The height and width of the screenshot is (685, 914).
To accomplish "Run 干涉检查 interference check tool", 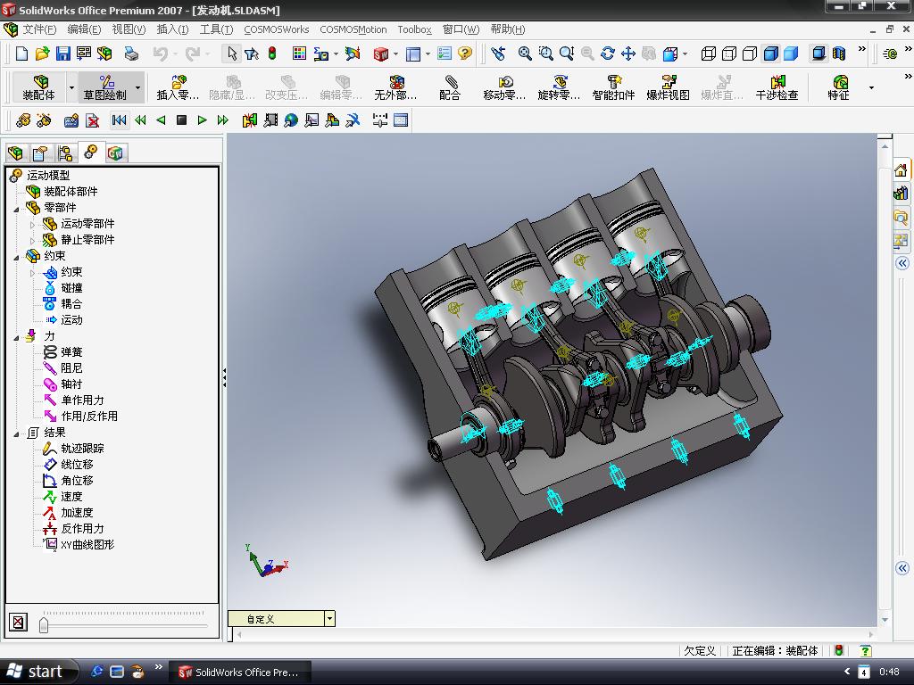I will click(x=777, y=87).
